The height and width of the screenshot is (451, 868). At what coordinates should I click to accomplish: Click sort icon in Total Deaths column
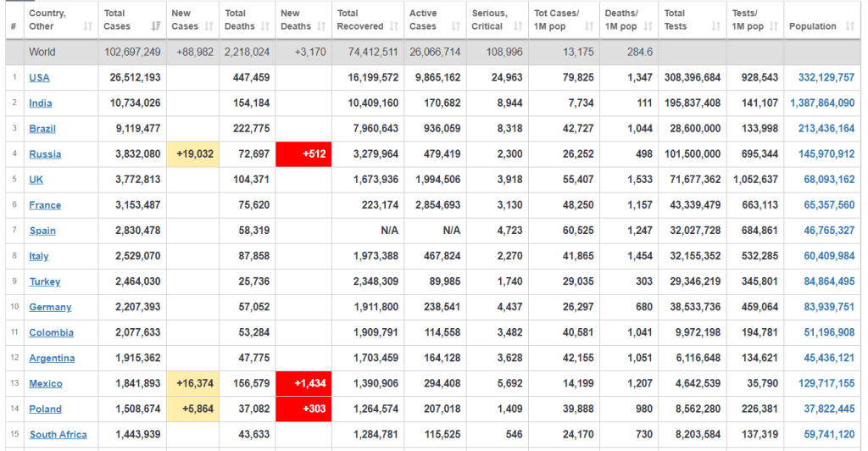click(x=266, y=27)
